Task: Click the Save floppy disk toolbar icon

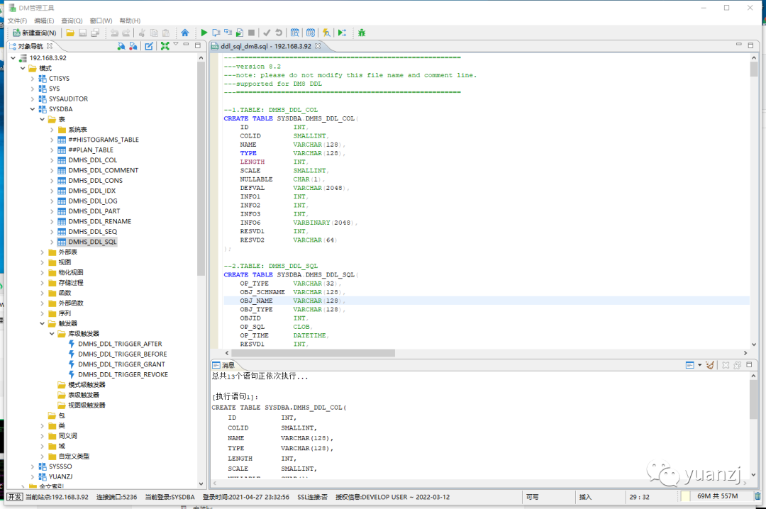Action: [x=82, y=33]
